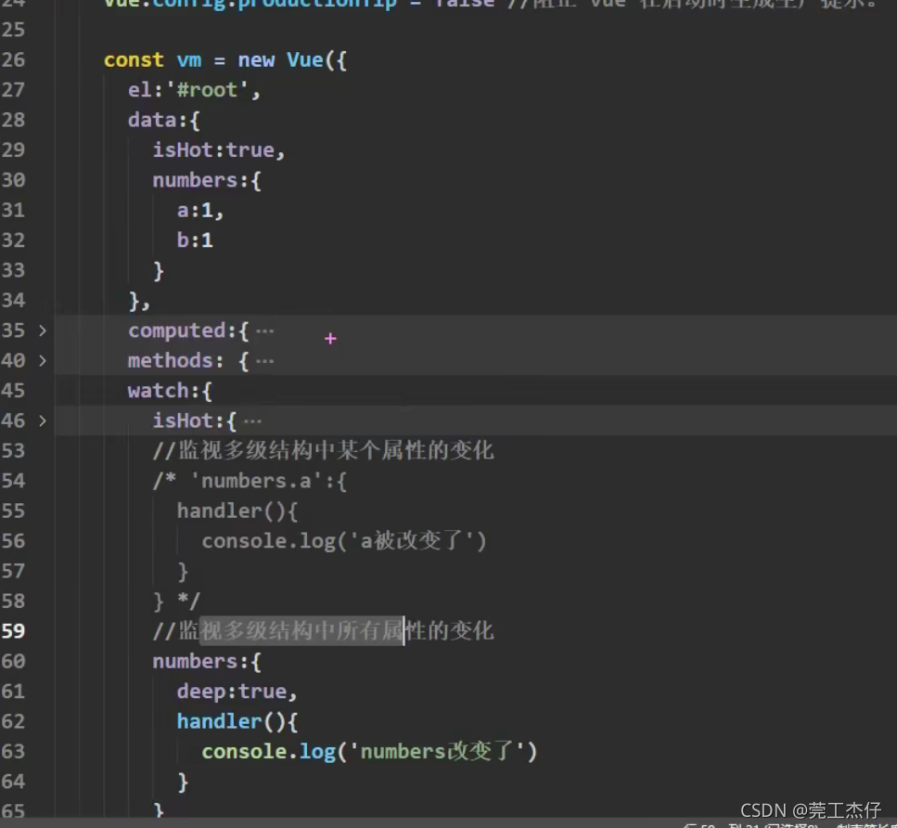Click the closing brace on line 64
Viewport: 897px width, 828px height.
183,782
